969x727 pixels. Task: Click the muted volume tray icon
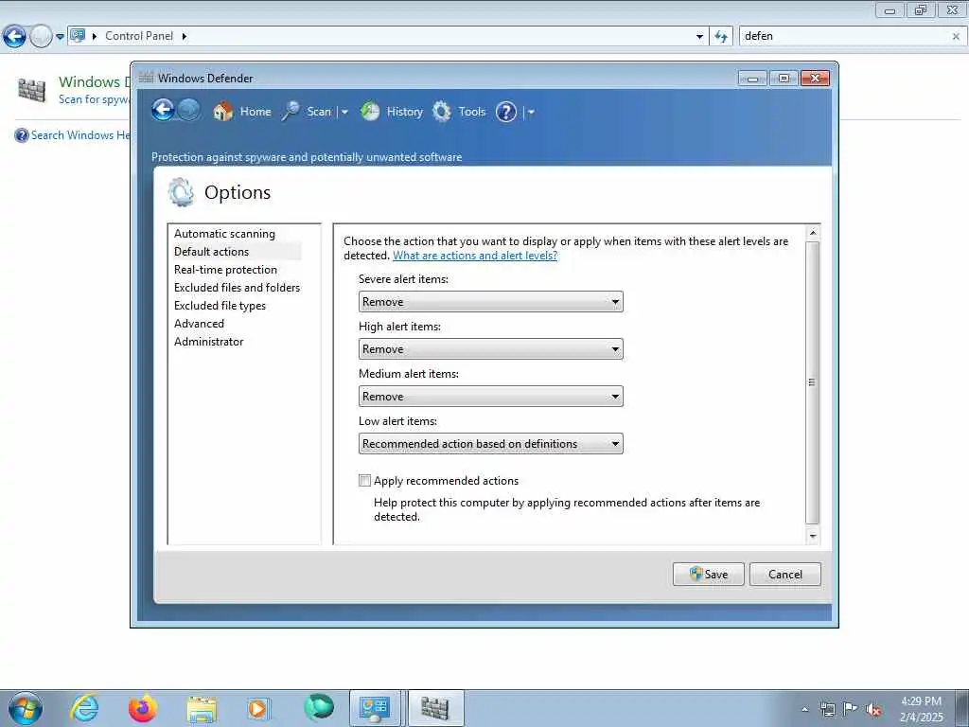coord(873,709)
